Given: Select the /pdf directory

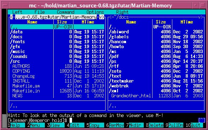Looking at the screenshot, I should (156, 56).
